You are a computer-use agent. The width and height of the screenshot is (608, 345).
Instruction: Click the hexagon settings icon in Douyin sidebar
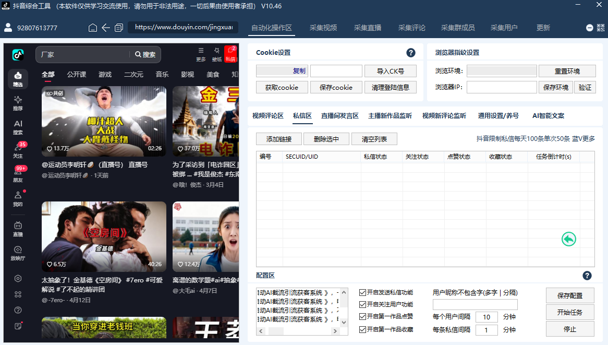[x=18, y=278]
